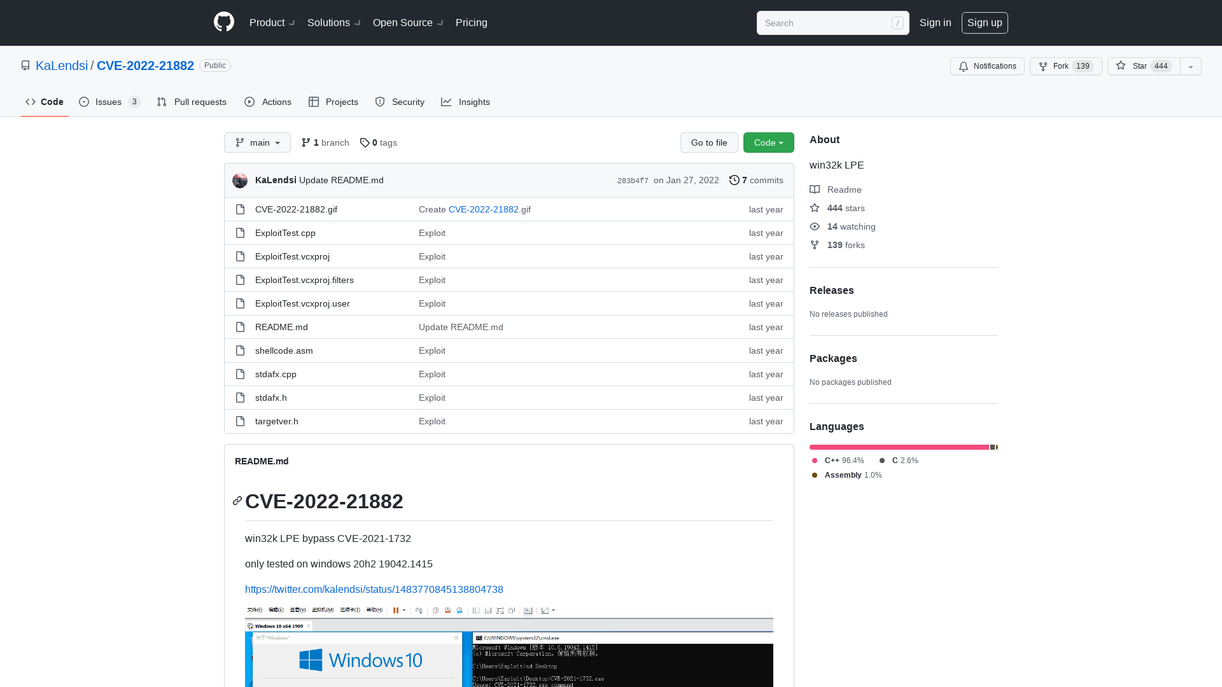
Task: View the 7 commits history link
Action: 756,180
